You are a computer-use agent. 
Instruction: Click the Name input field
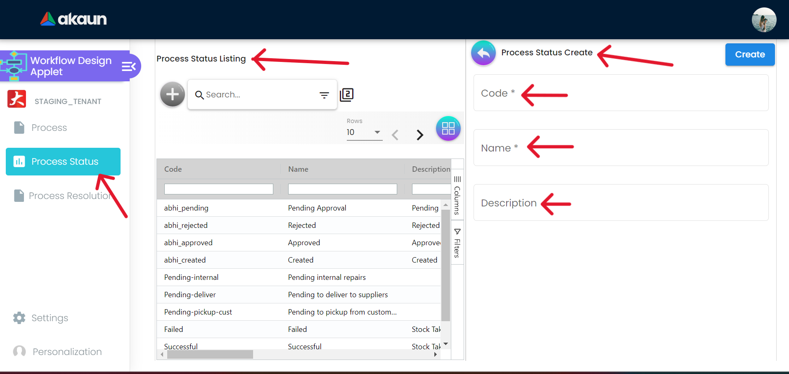click(x=621, y=148)
